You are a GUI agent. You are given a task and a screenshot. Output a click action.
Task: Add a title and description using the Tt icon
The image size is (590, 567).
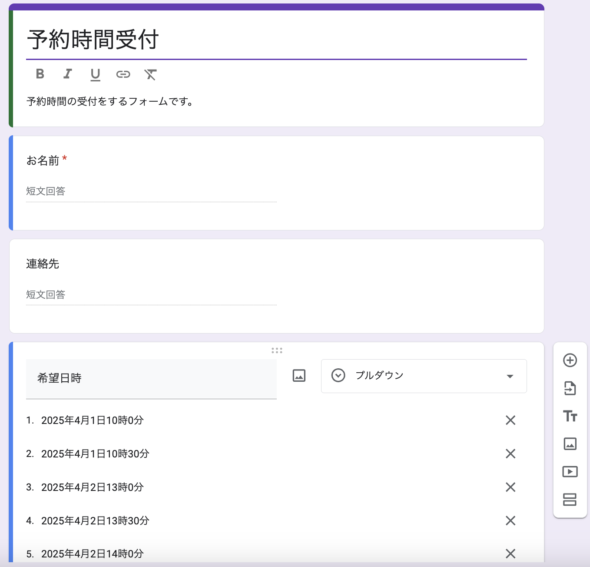coord(570,416)
